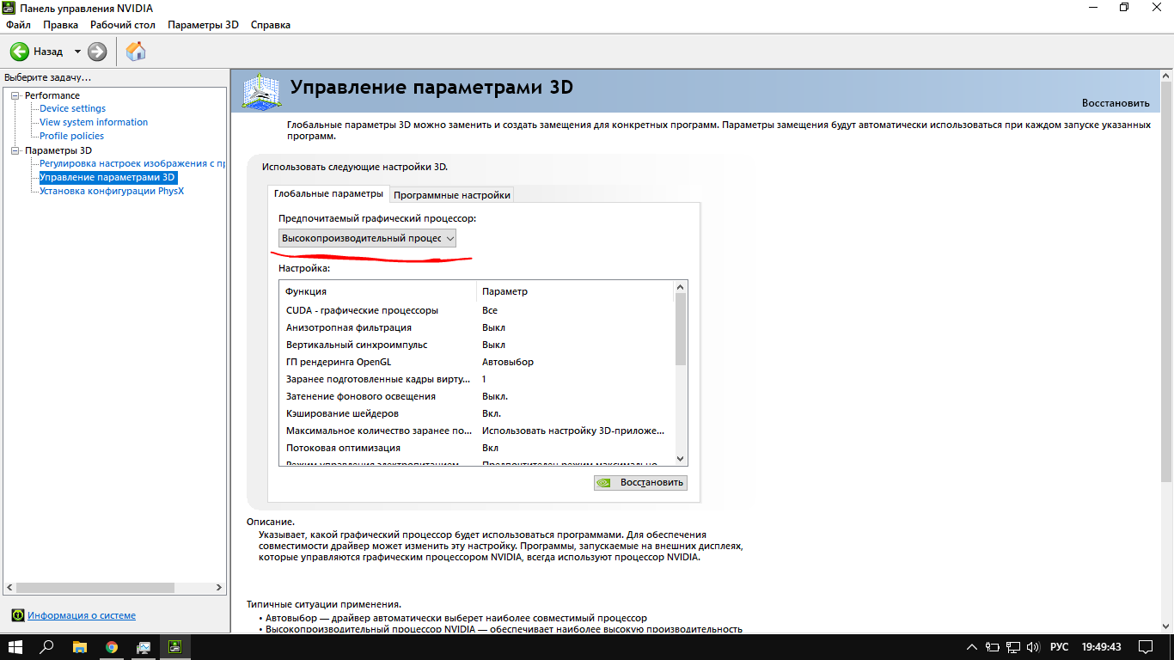Viewport: 1174px width, 660px height.
Task: Open the Справка menu
Action: (270, 25)
